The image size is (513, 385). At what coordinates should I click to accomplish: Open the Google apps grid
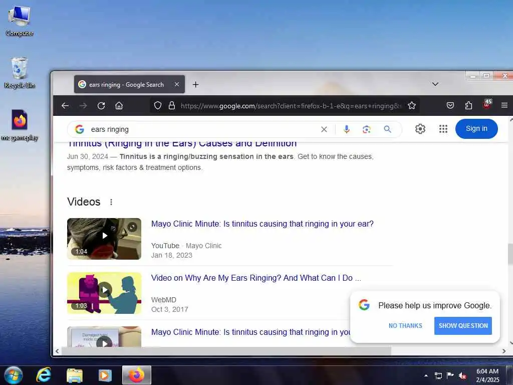443,129
